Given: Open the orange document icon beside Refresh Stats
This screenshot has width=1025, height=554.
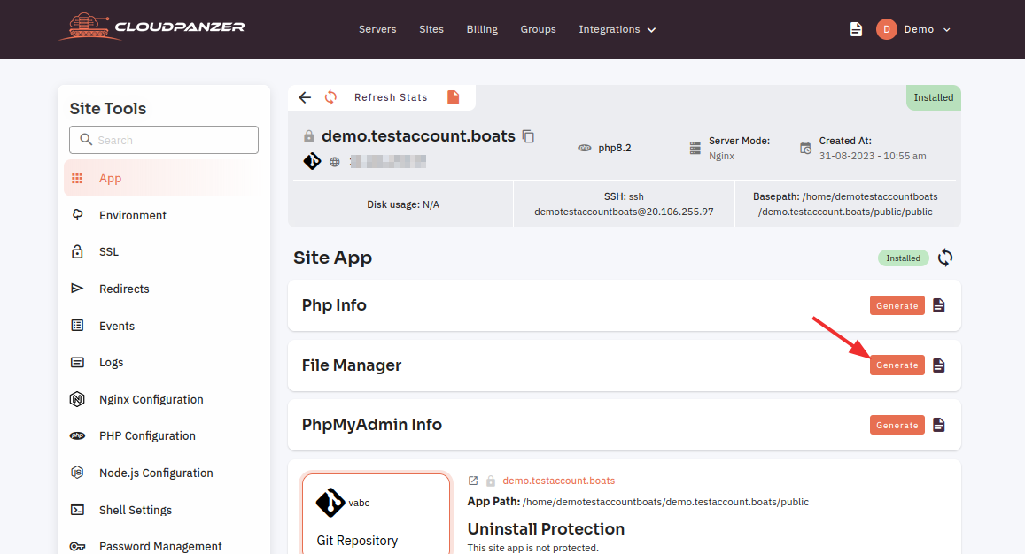Looking at the screenshot, I should click(453, 97).
